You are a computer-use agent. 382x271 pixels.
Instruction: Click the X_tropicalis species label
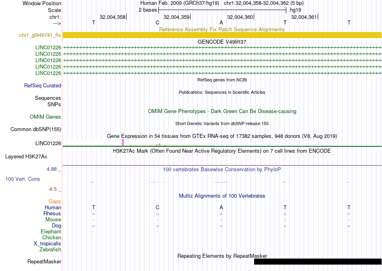click(x=47, y=244)
